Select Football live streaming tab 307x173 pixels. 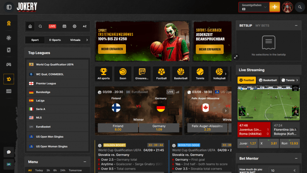(x=247, y=80)
